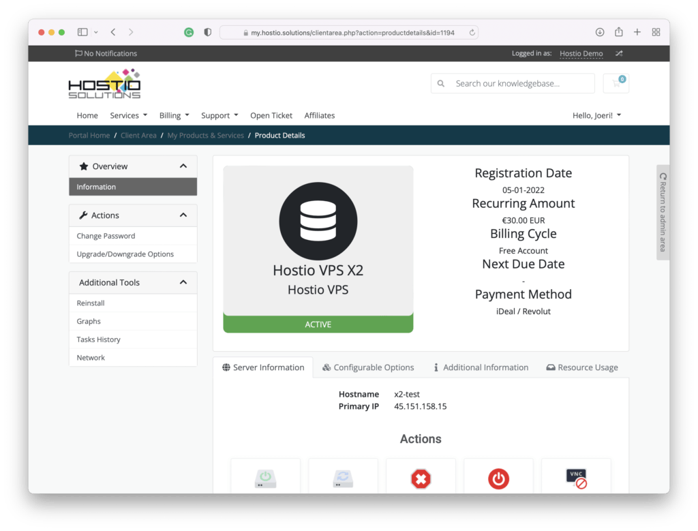Click the boot server action icon
698x531 pixels.
click(x=265, y=479)
